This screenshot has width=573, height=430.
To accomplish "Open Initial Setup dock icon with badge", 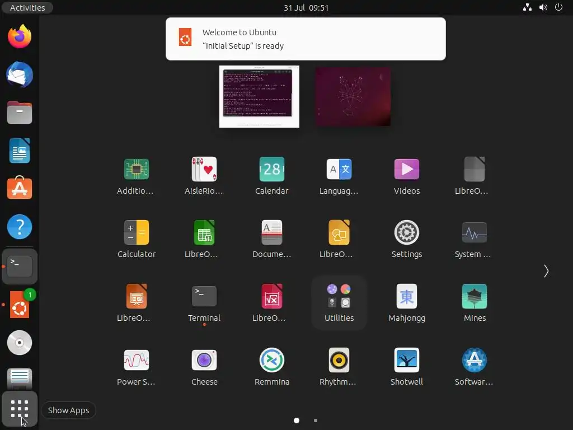I will pos(20,304).
